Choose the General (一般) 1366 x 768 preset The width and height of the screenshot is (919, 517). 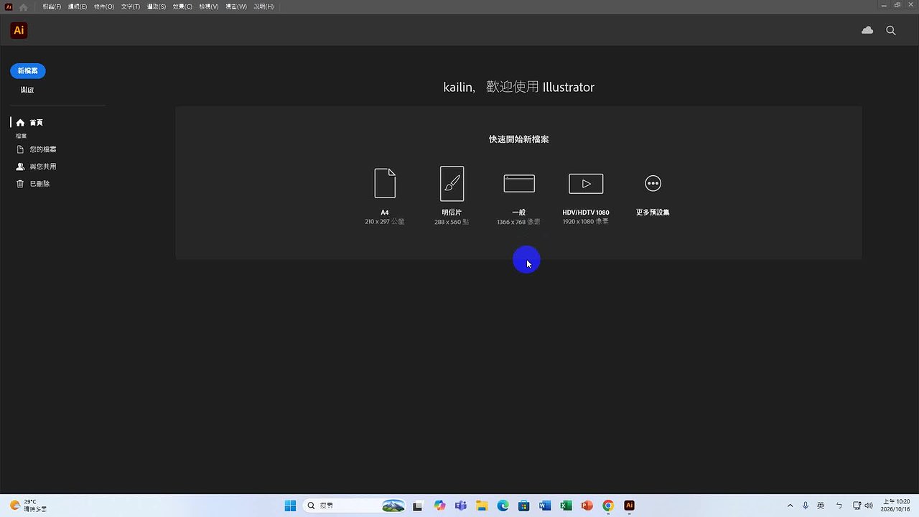[519, 183]
